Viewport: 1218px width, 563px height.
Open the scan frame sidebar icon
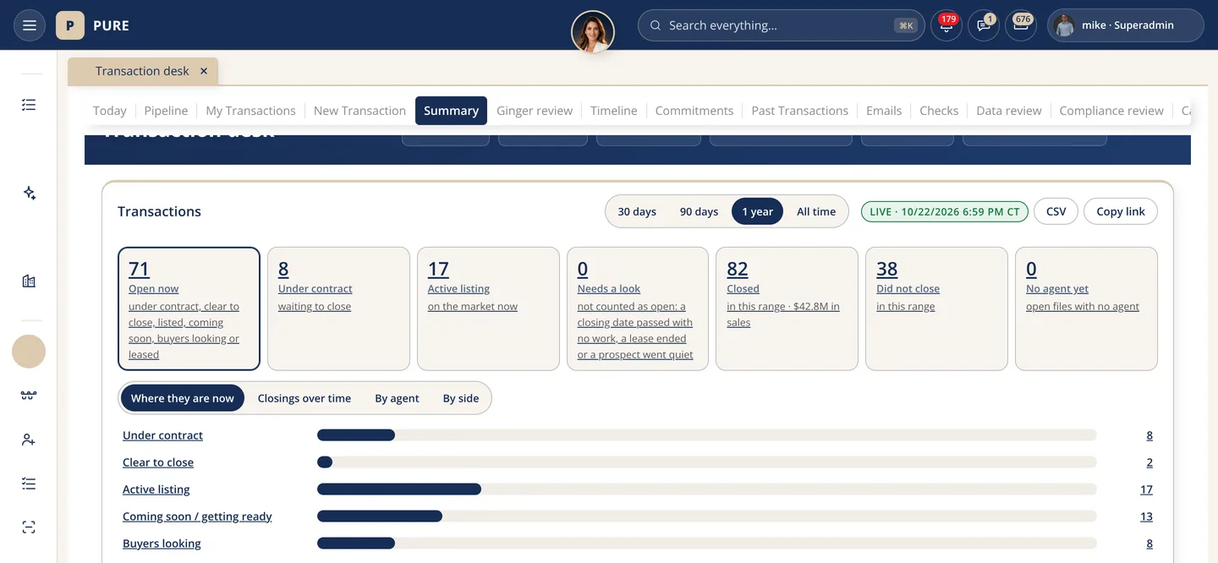29,527
